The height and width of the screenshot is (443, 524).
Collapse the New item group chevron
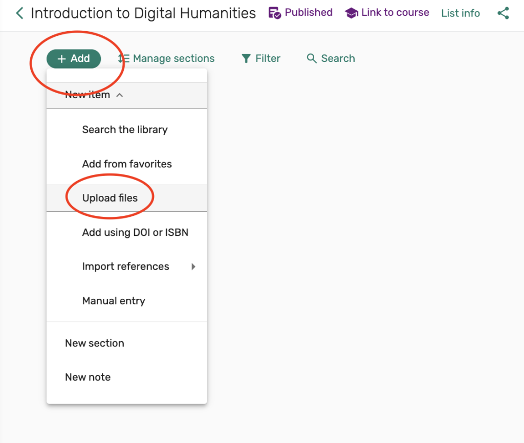click(x=120, y=95)
